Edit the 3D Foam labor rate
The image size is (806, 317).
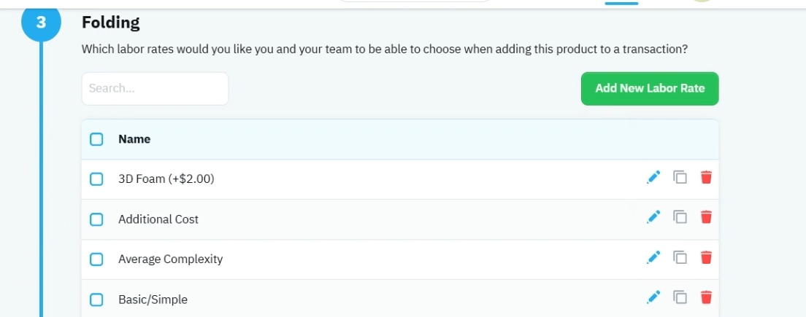[653, 178]
